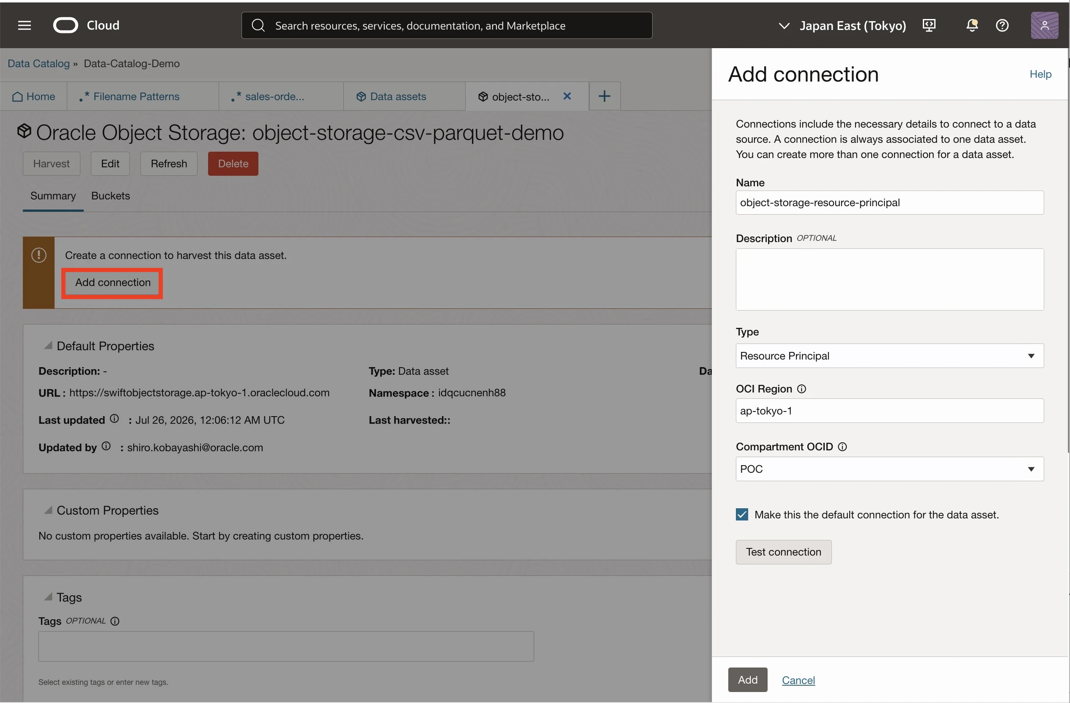Select the Buckets tab
Image resolution: width=1070 pixels, height=703 pixels.
111,196
